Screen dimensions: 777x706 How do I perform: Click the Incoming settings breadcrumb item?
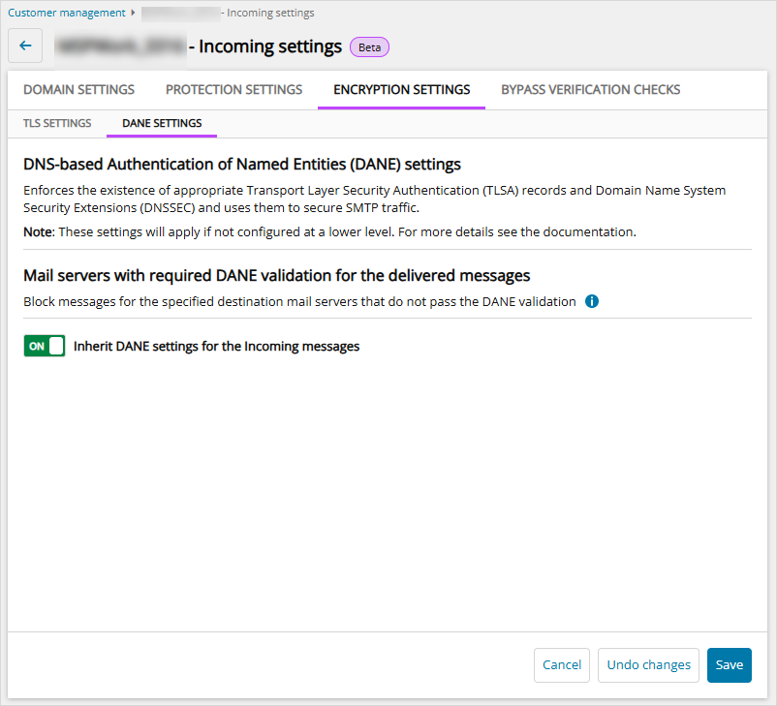click(x=270, y=13)
